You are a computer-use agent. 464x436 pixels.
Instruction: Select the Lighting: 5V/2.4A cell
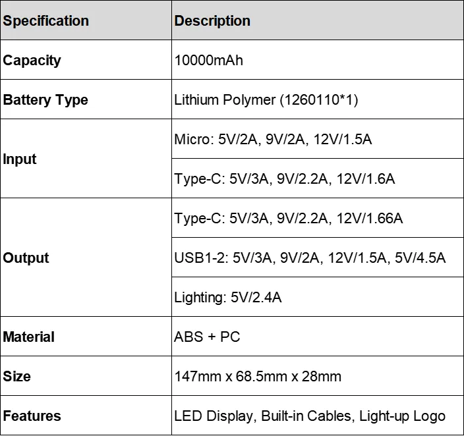click(228, 298)
